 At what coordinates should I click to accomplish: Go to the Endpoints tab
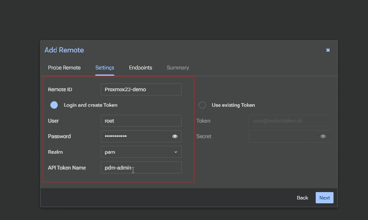coord(140,68)
